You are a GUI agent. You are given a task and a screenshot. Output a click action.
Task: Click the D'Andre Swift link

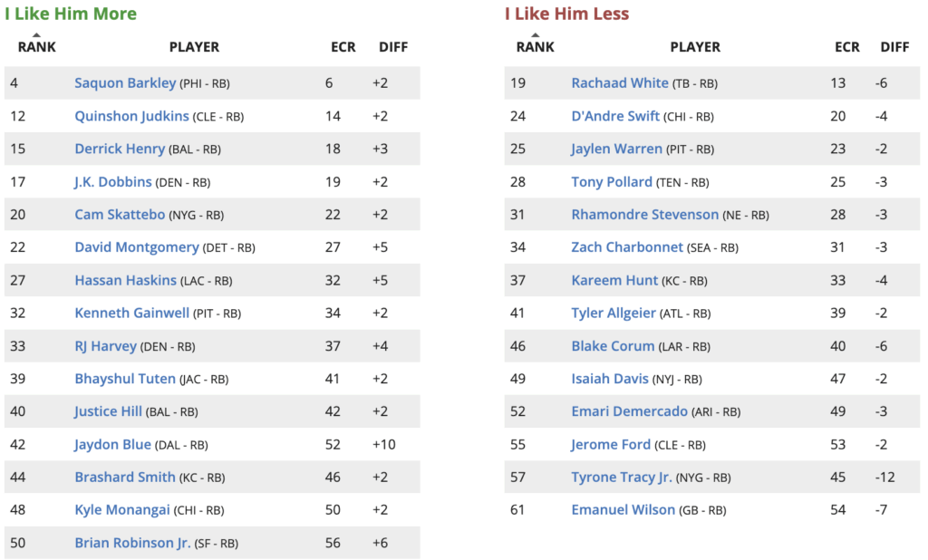point(615,116)
